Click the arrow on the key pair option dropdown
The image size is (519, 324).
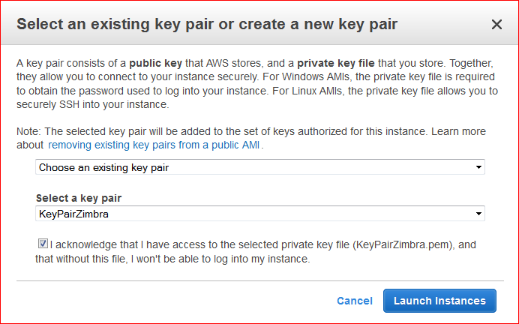478,167
